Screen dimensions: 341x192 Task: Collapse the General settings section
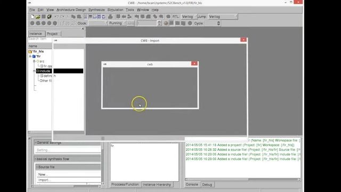[36, 142]
